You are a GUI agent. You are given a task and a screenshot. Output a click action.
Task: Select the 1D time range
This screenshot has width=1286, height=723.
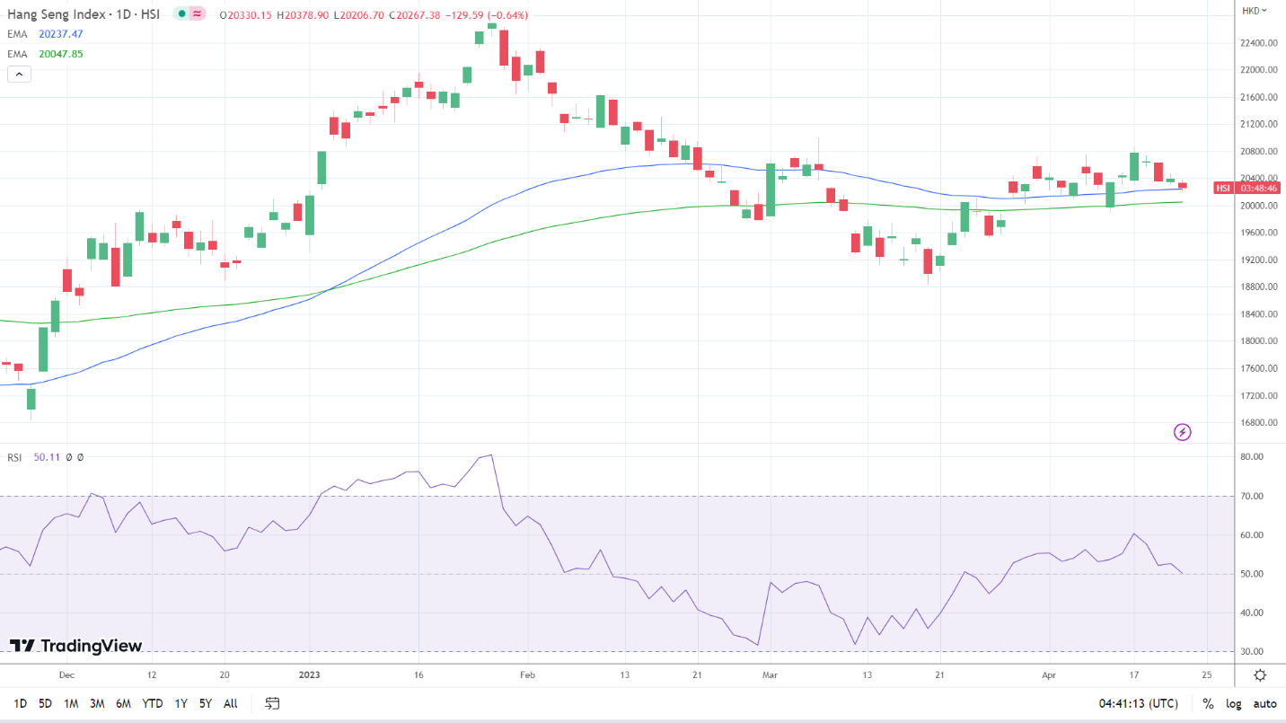coord(20,703)
